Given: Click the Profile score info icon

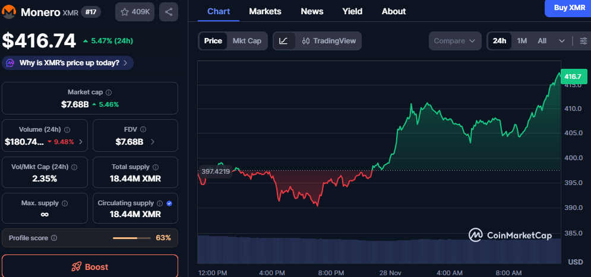Looking at the screenshot, I should [x=54, y=238].
